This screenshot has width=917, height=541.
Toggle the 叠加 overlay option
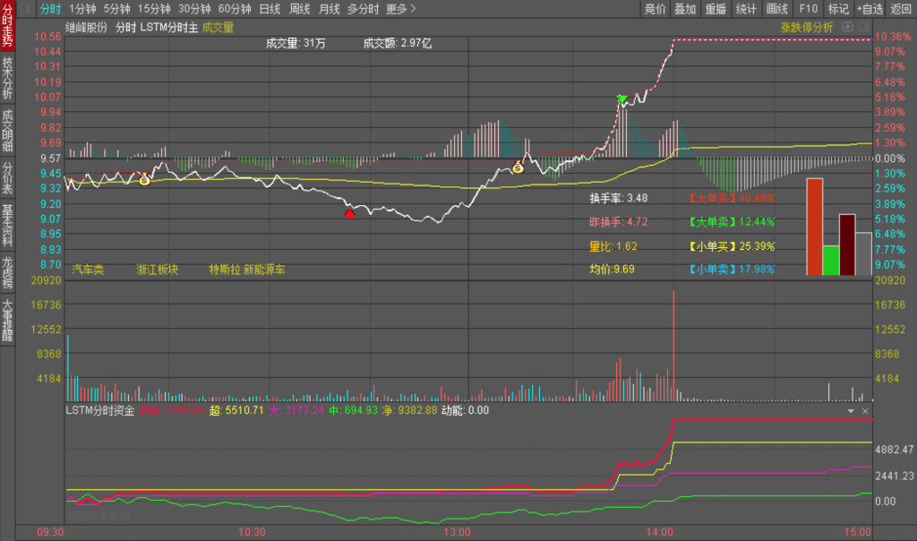(685, 9)
